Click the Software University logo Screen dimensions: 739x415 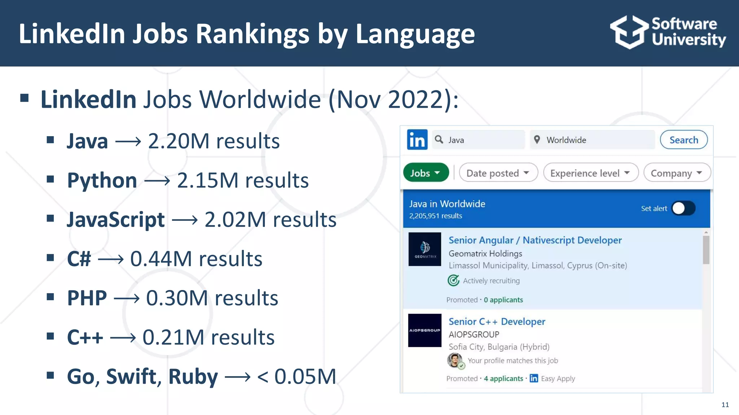pos(668,32)
